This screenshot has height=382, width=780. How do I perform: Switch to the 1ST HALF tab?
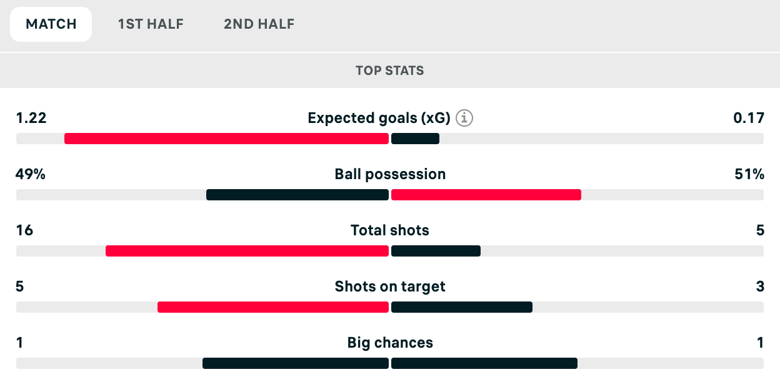click(x=151, y=24)
